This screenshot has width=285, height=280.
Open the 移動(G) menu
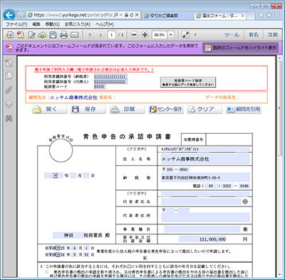(x=53, y=24)
